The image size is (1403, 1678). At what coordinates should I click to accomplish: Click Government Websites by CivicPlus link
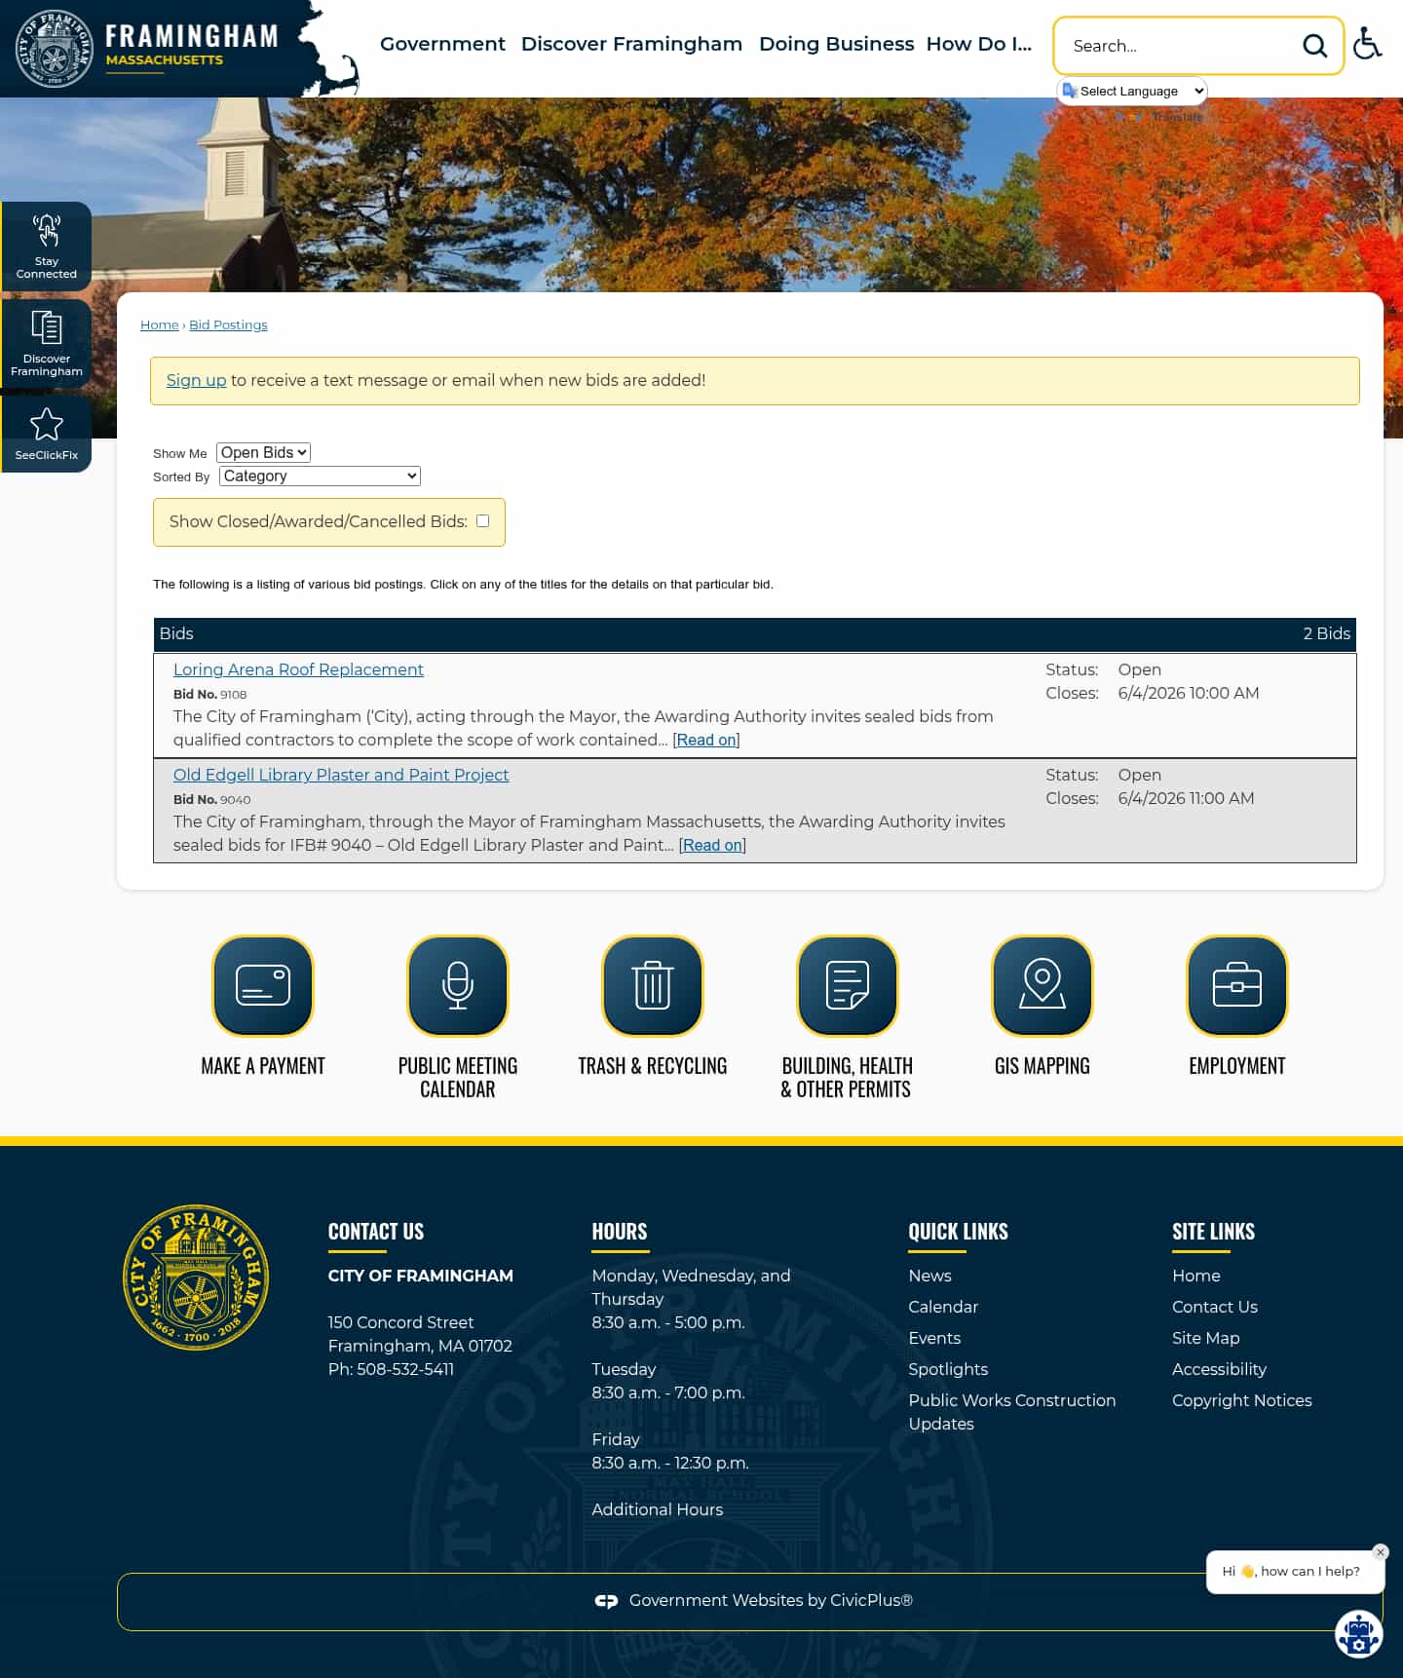pyautogui.click(x=771, y=1600)
